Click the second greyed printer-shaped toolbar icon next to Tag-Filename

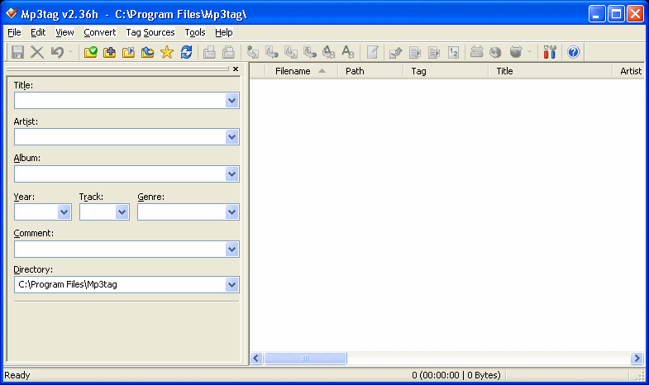[228, 52]
